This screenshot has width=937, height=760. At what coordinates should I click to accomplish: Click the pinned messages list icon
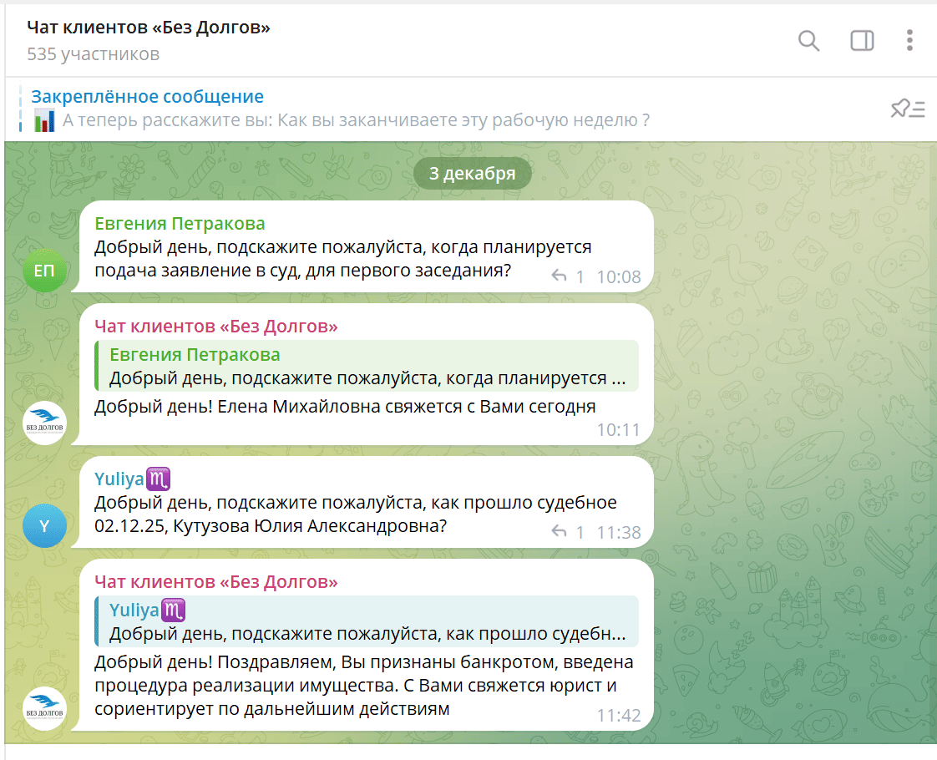(x=907, y=109)
